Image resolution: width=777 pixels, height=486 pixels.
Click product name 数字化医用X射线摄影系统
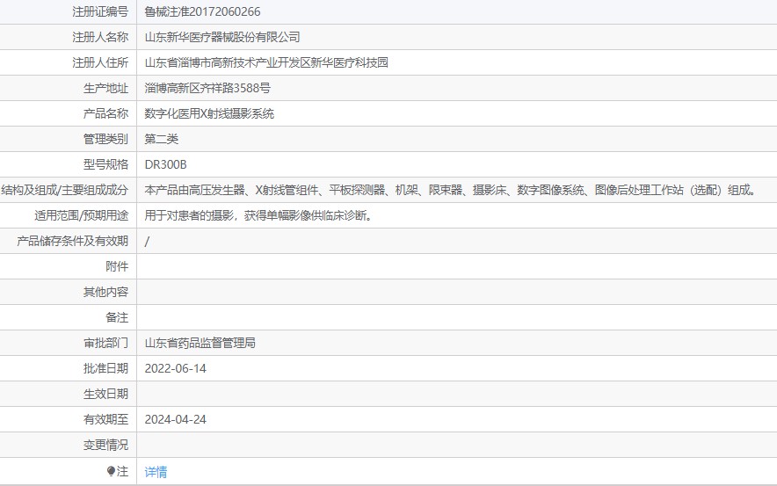[x=209, y=113]
